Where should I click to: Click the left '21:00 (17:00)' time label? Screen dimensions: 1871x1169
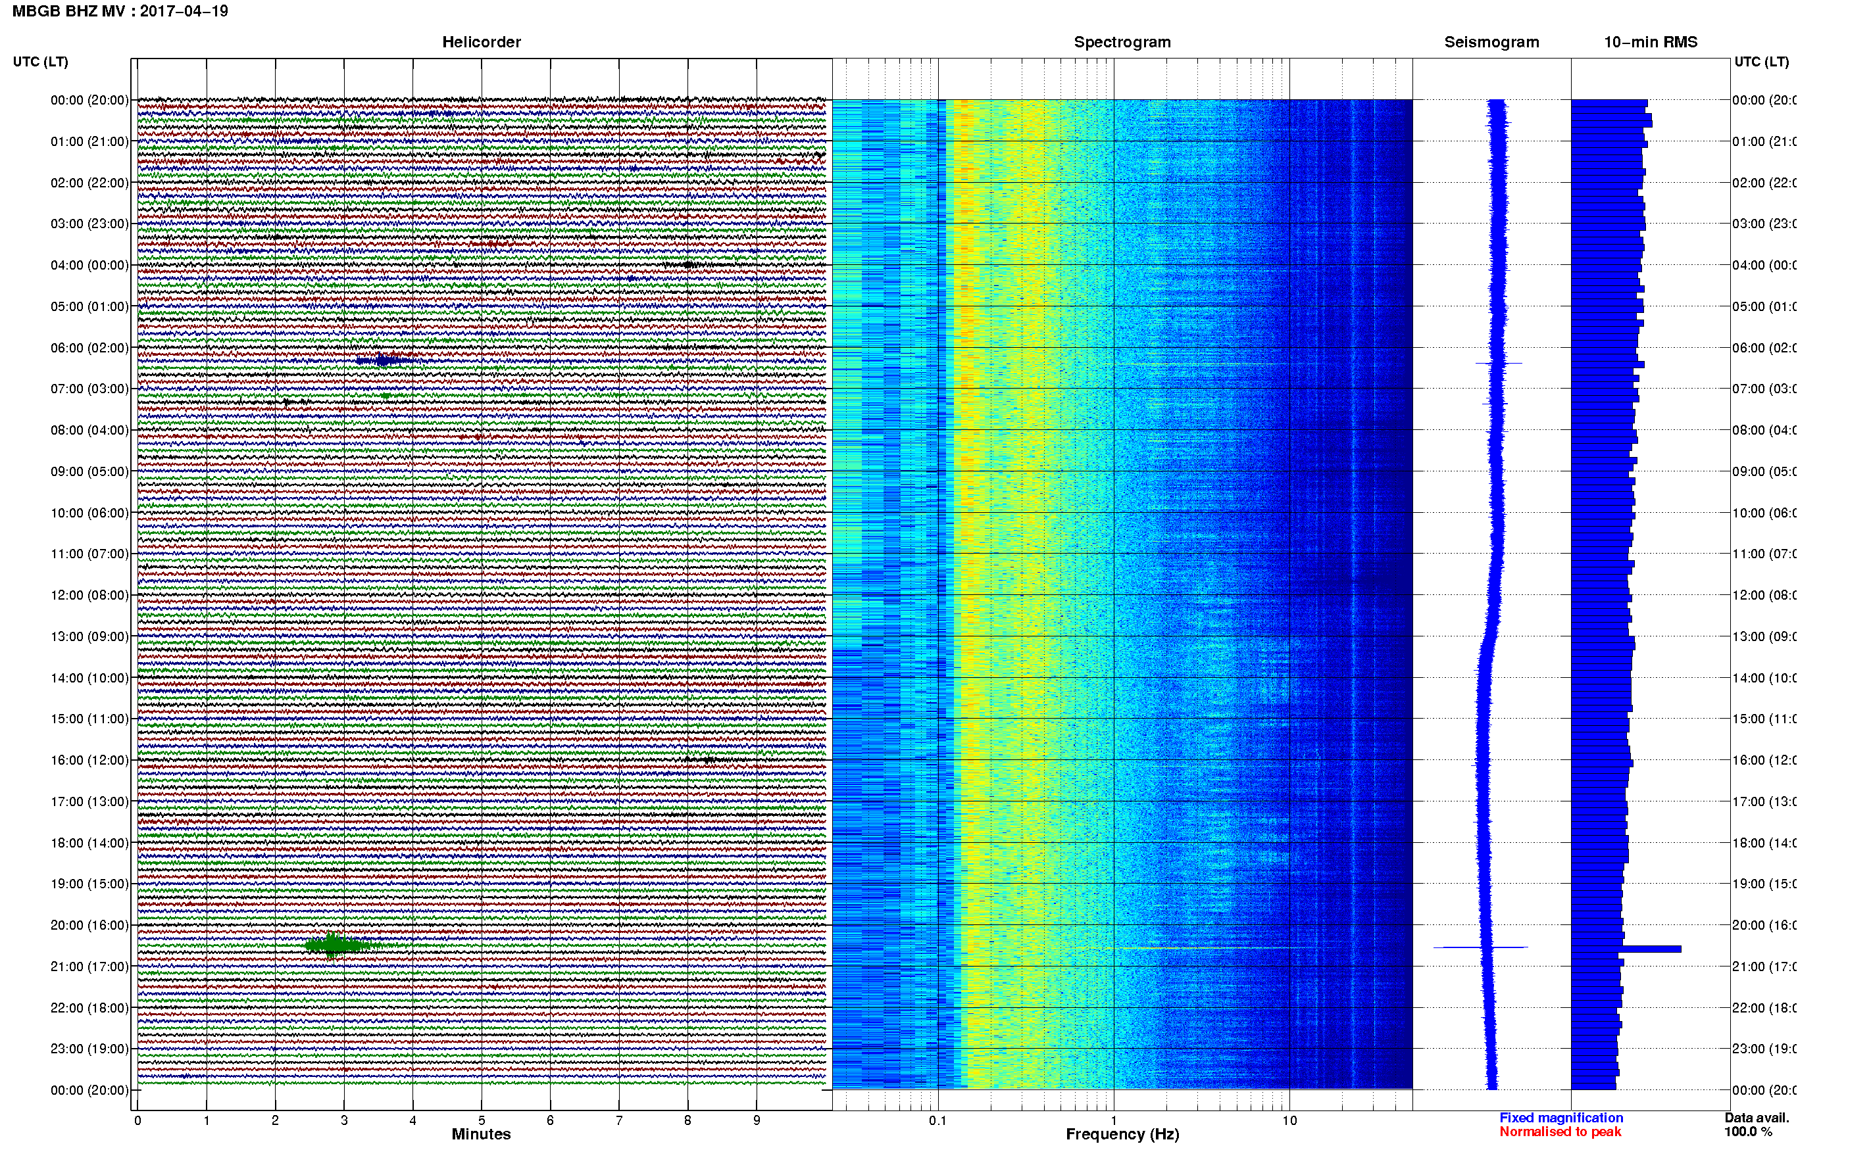[x=89, y=966]
